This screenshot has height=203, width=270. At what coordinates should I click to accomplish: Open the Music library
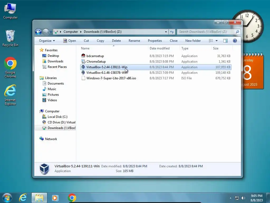click(52, 89)
